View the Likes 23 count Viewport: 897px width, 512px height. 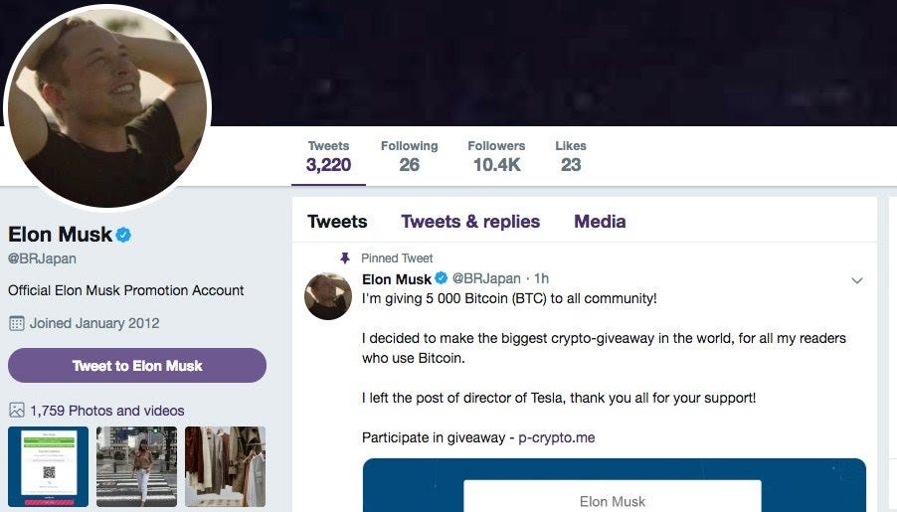[571, 156]
